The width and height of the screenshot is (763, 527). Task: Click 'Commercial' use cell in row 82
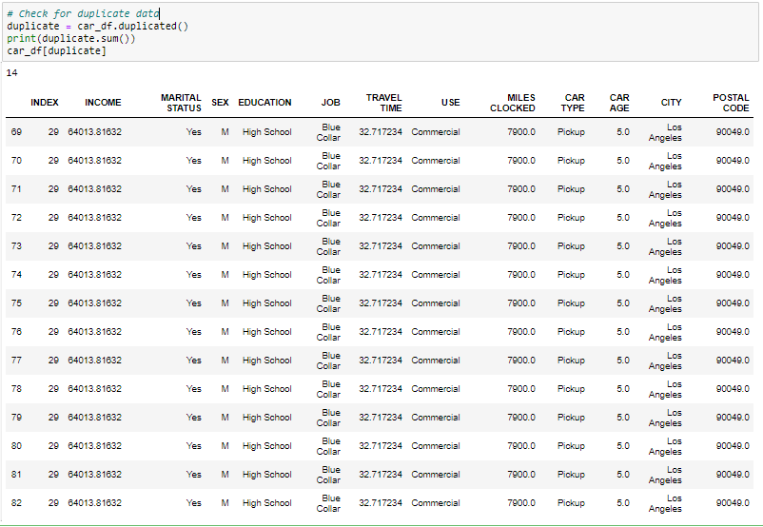click(x=436, y=503)
